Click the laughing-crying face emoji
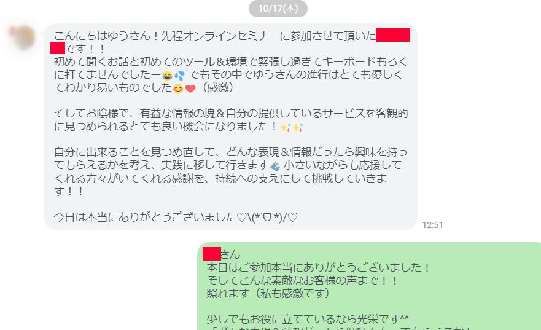The width and height of the screenshot is (541, 330). [x=167, y=75]
